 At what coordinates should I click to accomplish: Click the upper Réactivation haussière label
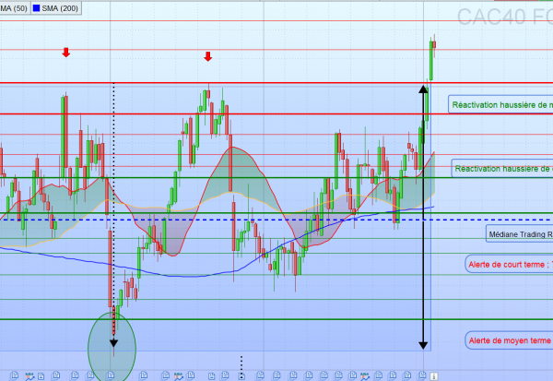[501, 105]
